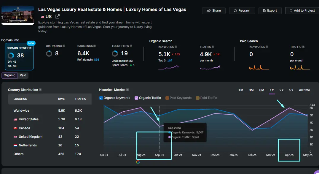Click the Share button
Screen dimensions: 319x174
pos(214,11)
